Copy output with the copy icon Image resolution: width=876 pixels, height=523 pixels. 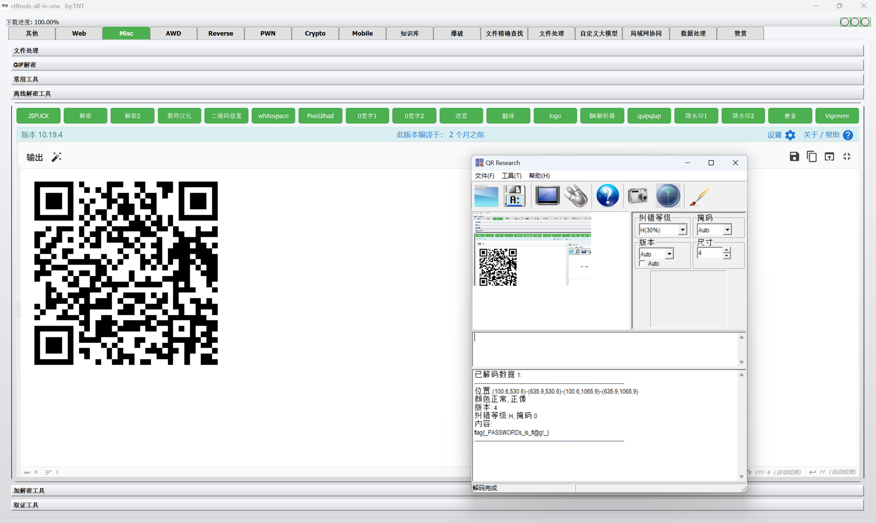pyautogui.click(x=812, y=156)
